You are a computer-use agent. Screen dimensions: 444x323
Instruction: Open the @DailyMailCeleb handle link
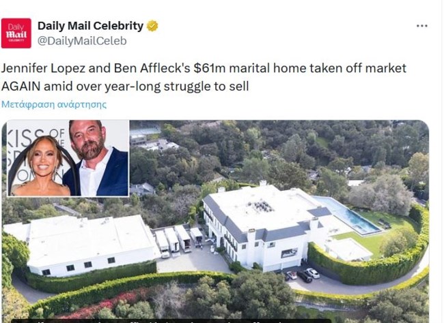[81, 41]
